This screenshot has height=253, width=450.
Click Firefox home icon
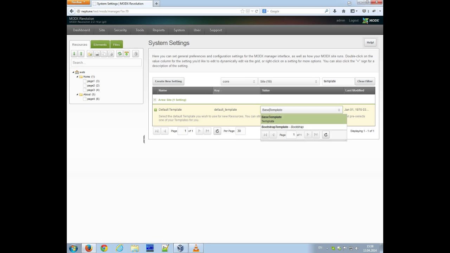point(343,11)
